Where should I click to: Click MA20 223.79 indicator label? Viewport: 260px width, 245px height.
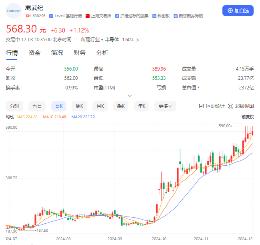(x=83, y=117)
